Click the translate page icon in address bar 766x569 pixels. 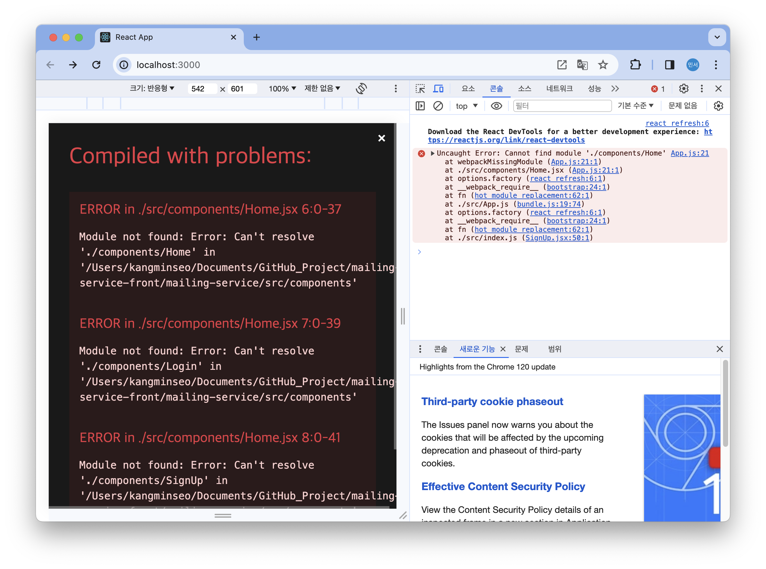click(582, 65)
